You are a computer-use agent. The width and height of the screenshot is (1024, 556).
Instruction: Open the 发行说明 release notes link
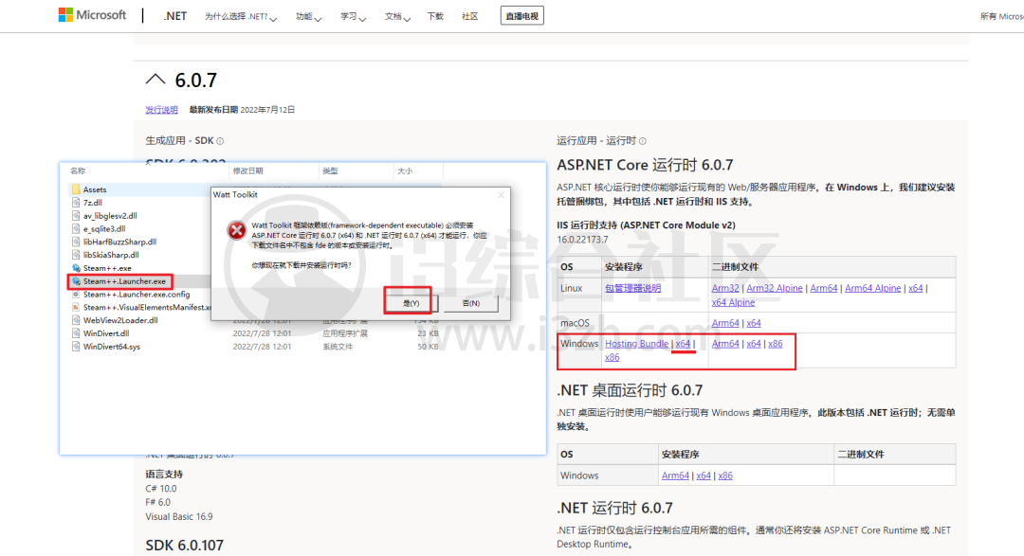click(x=161, y=110)
